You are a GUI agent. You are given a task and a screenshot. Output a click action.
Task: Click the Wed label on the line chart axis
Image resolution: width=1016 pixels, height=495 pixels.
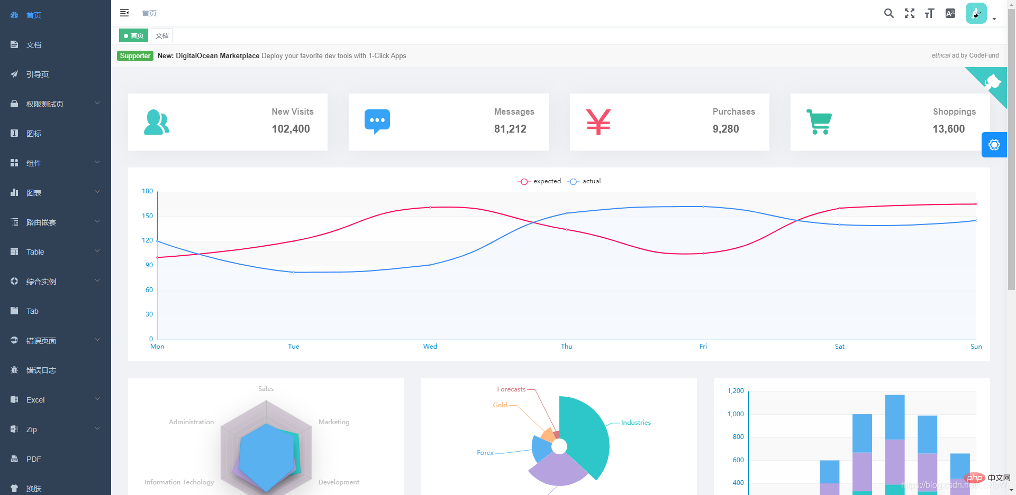[430, 347]
